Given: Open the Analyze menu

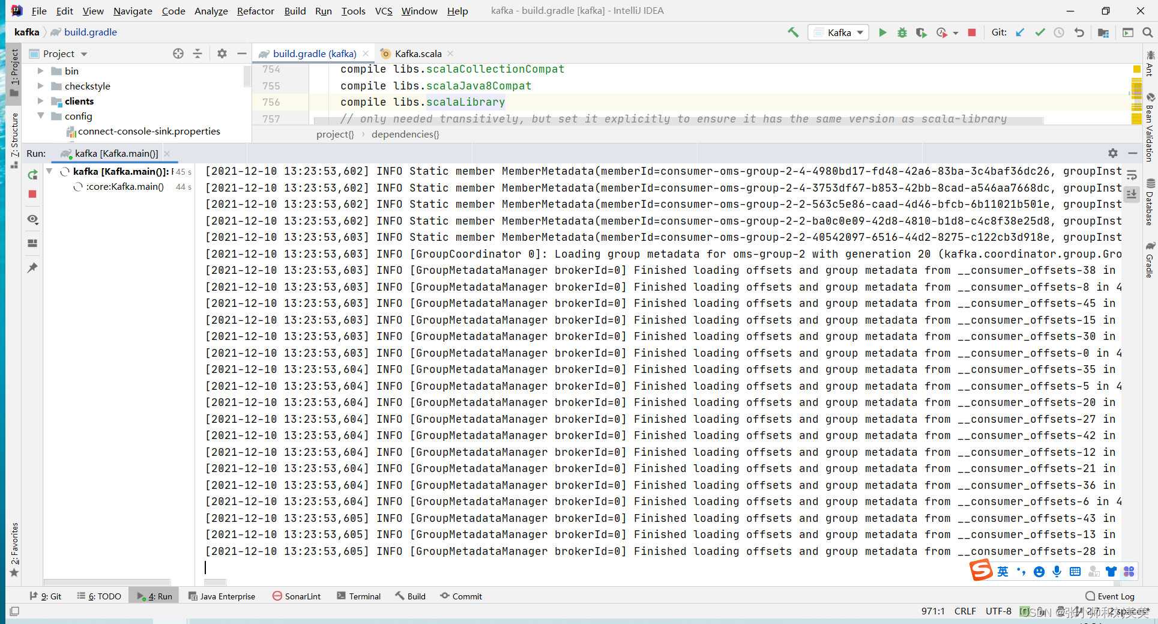Looking at the screenshot, I should [x=211, y=11].
